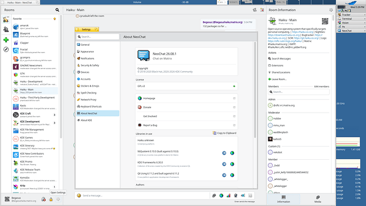Open Qt about info icon

click(x=224, y=175)
